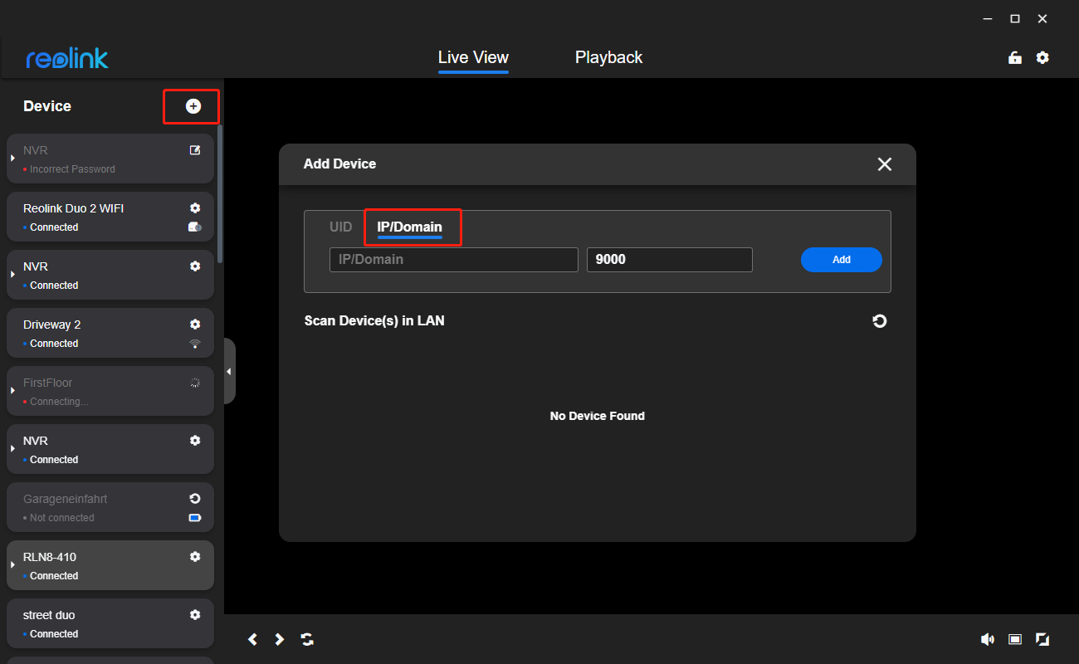Click the loading spinner on FirstFloor
The width and height of the screenshot is (1079, 664).
(x=195, y=383)
